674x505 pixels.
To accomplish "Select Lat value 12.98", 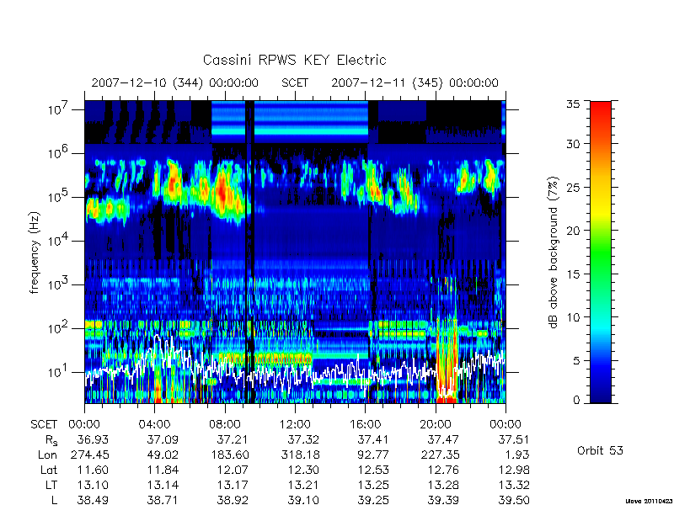I will tap(513, 470).
